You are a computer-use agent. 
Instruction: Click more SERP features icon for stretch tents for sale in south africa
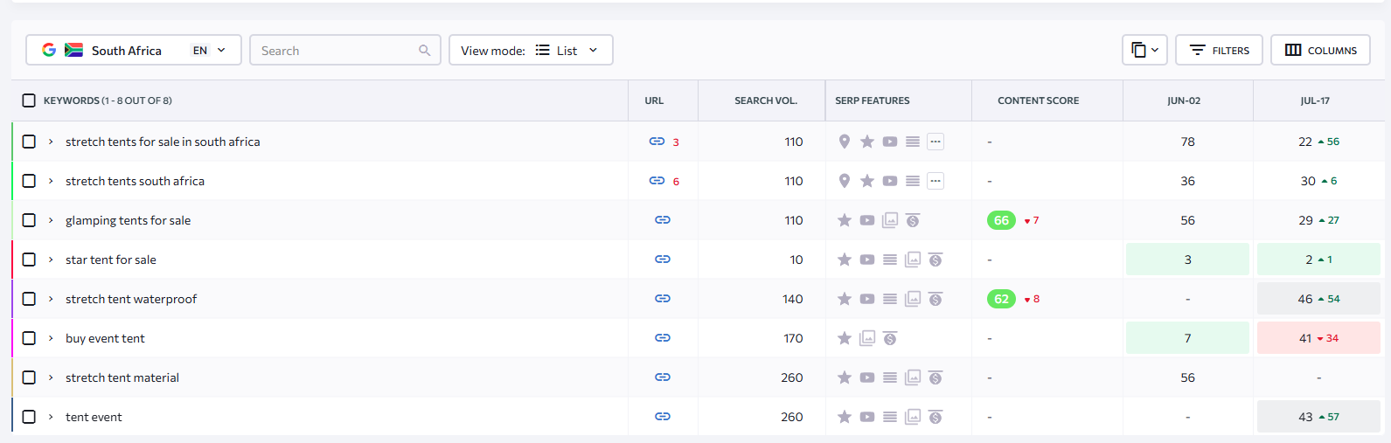pyautogui.click(x=935, y=142)
